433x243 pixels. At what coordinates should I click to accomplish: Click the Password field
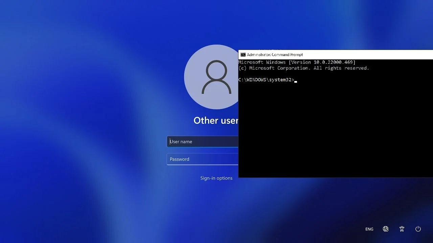[x=203, y=159]
